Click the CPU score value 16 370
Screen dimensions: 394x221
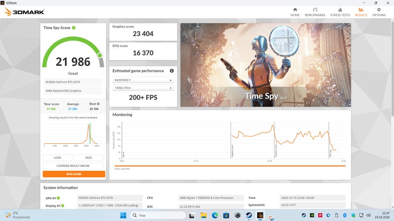coord(143,53)
